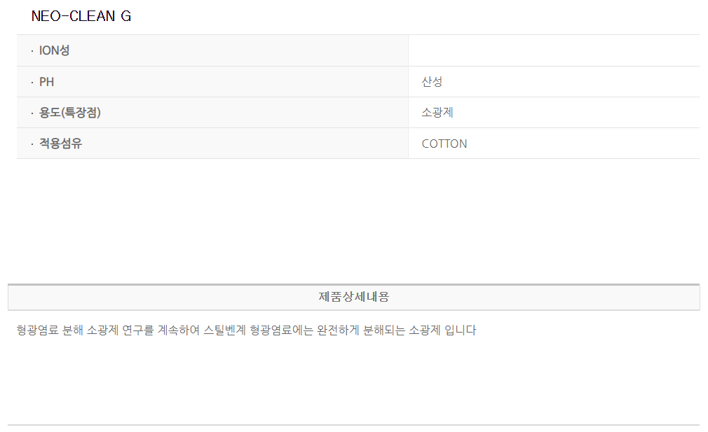The height and width of the screenshot is (432, 708).
Task: Click the 제품상세내용 section header
Action: 354,297
